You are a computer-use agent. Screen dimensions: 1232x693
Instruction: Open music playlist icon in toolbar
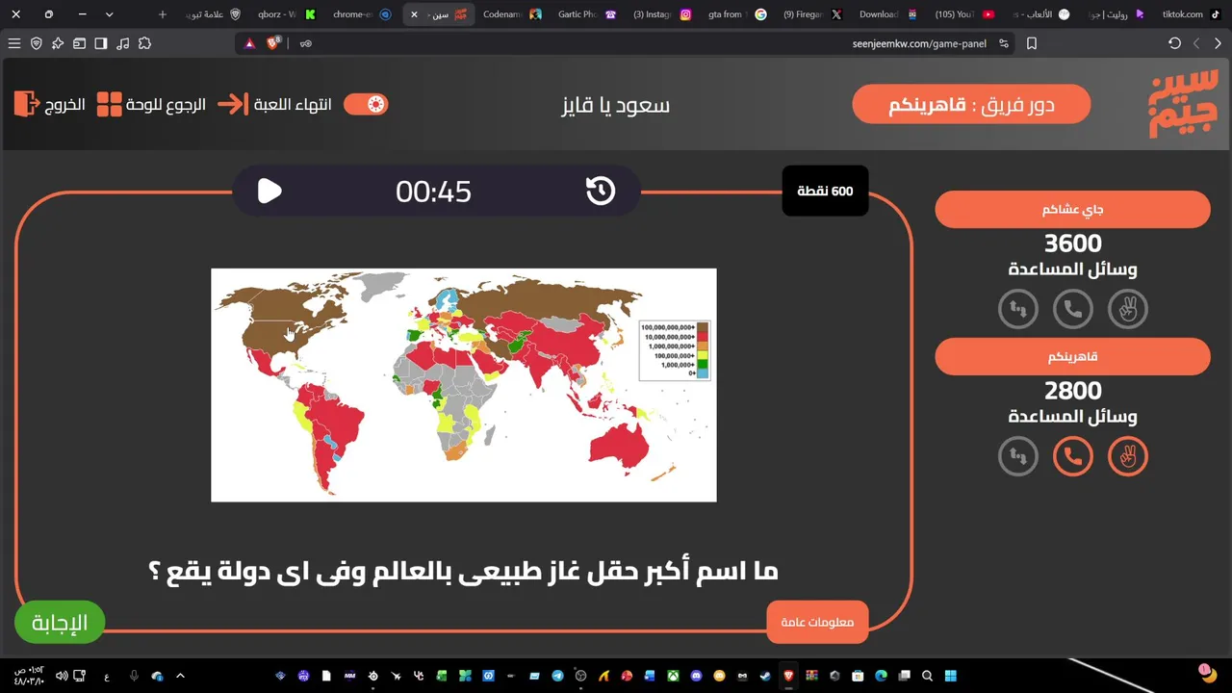click(122, 43)
